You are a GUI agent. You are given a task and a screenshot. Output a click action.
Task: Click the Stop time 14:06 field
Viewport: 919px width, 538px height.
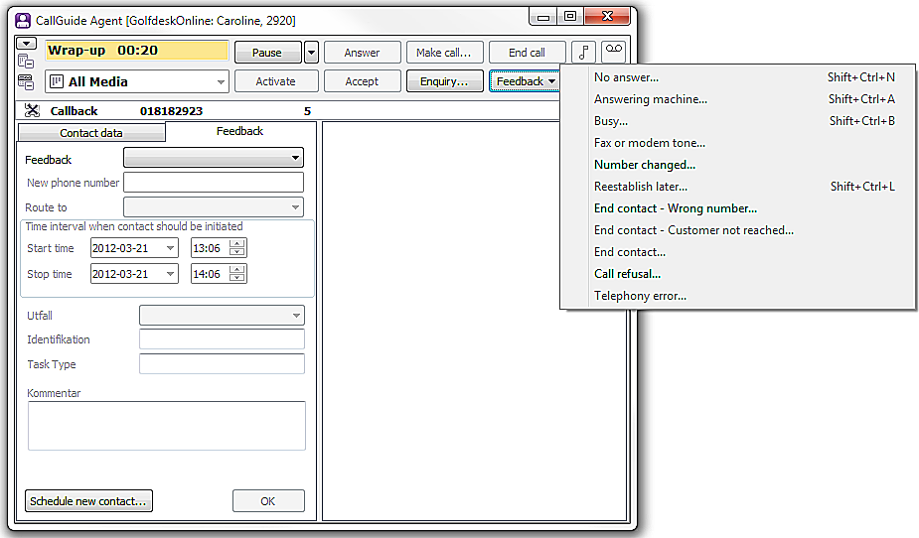[x=211, y=274]
